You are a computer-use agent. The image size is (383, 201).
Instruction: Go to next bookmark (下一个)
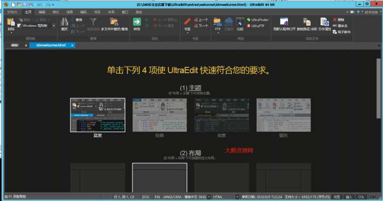[x=201, y=26]
